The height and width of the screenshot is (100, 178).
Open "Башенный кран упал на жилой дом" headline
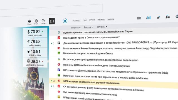tap(88, 53)
